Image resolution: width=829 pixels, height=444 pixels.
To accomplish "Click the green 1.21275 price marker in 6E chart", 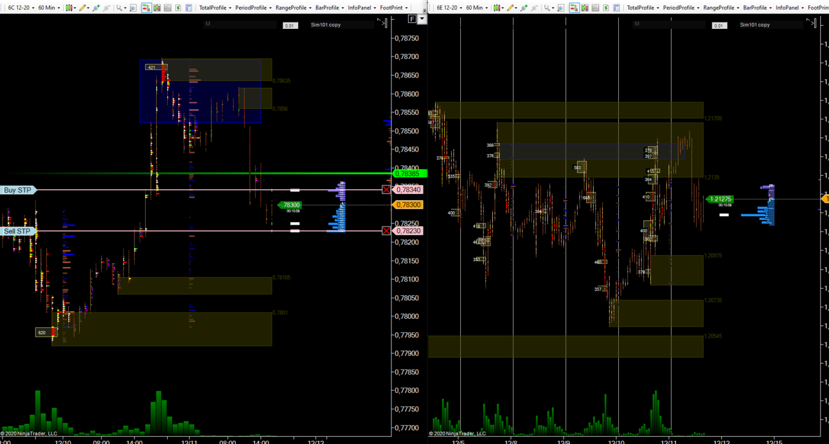I will coord(720,200).
